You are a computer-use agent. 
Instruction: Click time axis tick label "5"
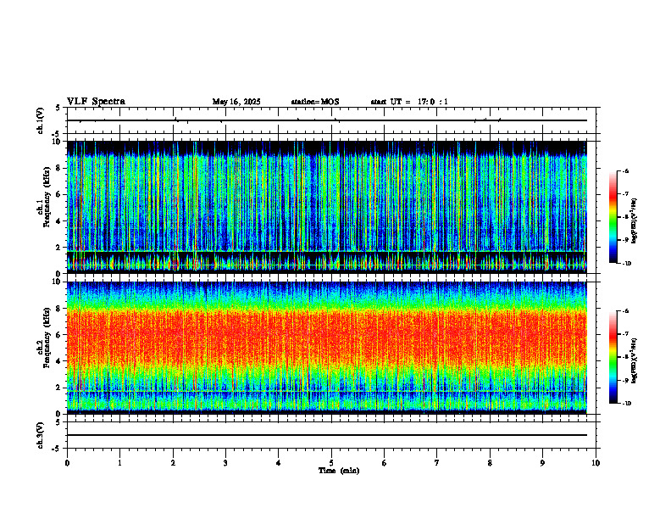[x=331, y=463]
